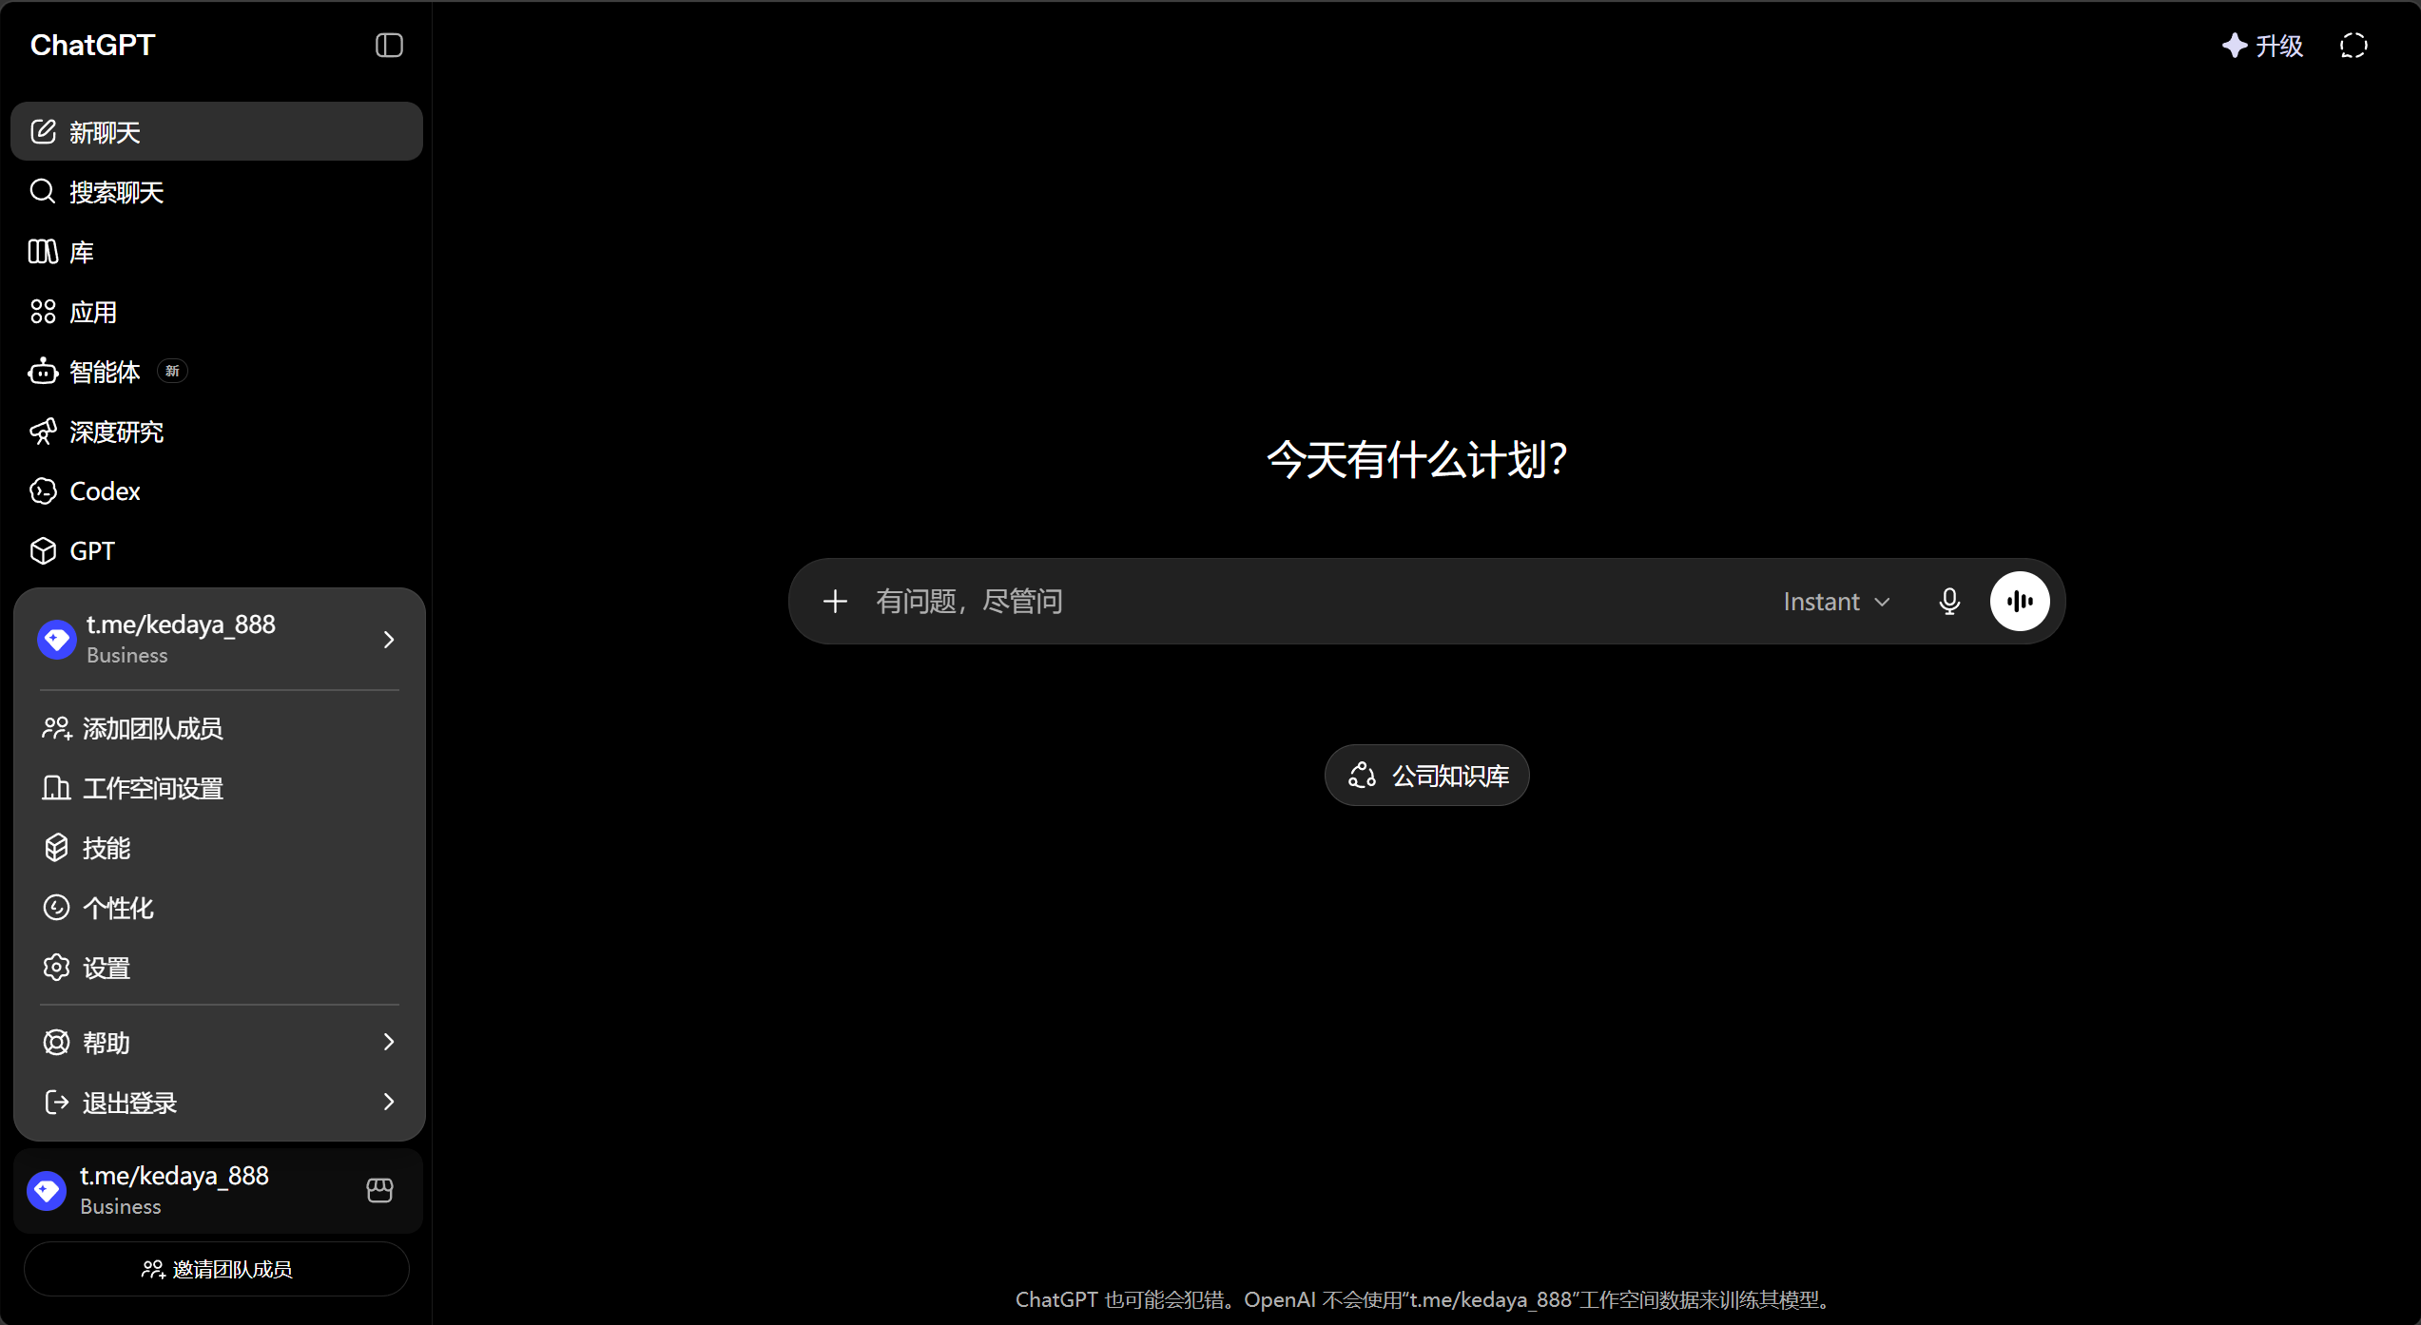Click the Upgrade (升级) button
2421x1325 pixels.
(2262, 46)
